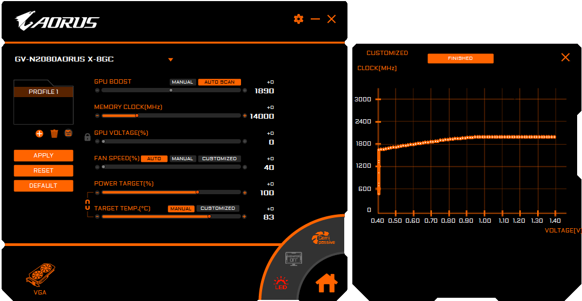Image resolution: width=582 pixels, height=301 pixels.
Task: Expand the GV-N2080AORUS X-8GC card dropdown
Action: (170, 60)
